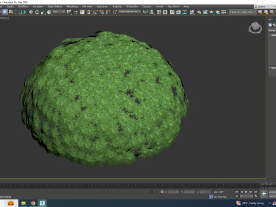Toggle Absolute/Offset transform type-in mode

tap(162, 192)
